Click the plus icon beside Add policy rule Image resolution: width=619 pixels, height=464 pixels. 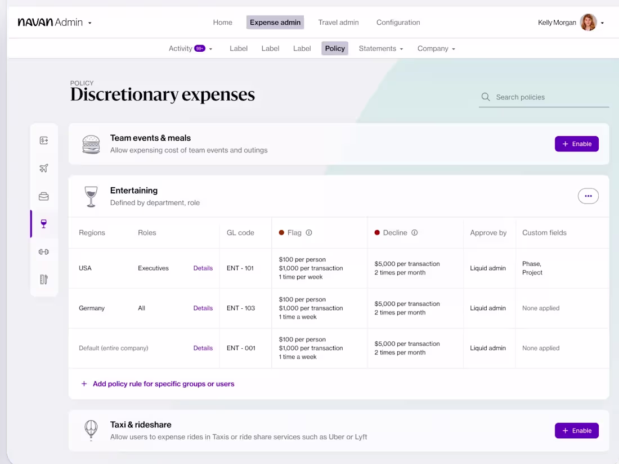(x=84, y=384)
